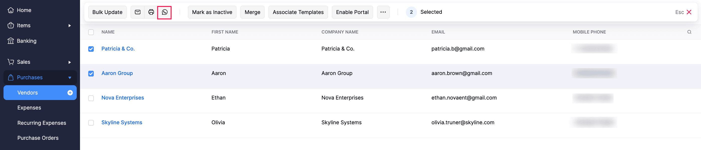
Task: Open the more options ellipsis button
Action: [383, 12]
